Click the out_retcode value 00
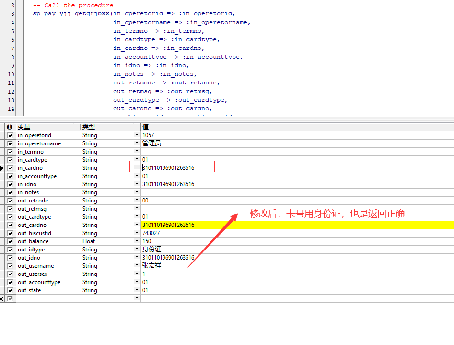Screen dimensions: 454x345 click(x=145, y=201)
